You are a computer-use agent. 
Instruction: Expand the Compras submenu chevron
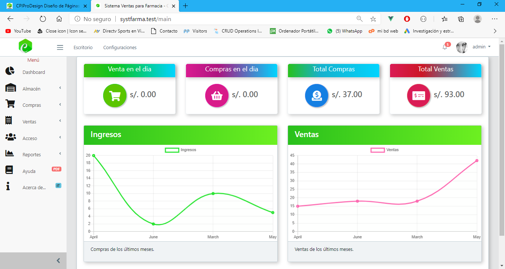(x=60, y=105)
